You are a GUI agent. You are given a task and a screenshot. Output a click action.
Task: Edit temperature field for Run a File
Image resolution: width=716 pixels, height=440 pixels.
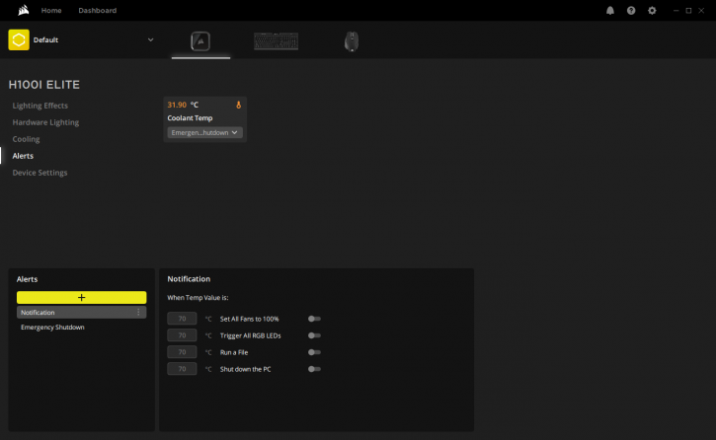coord(182,352)
